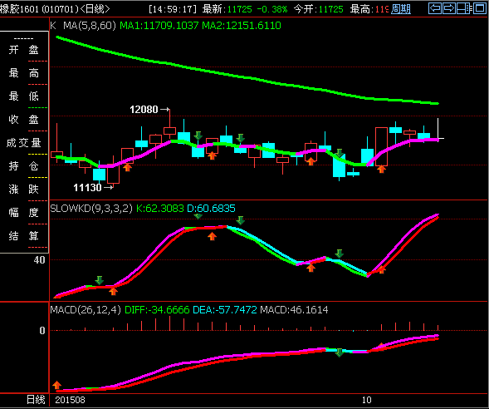Select the 持仓 field in side panel
489x409 pixels.
24,165
